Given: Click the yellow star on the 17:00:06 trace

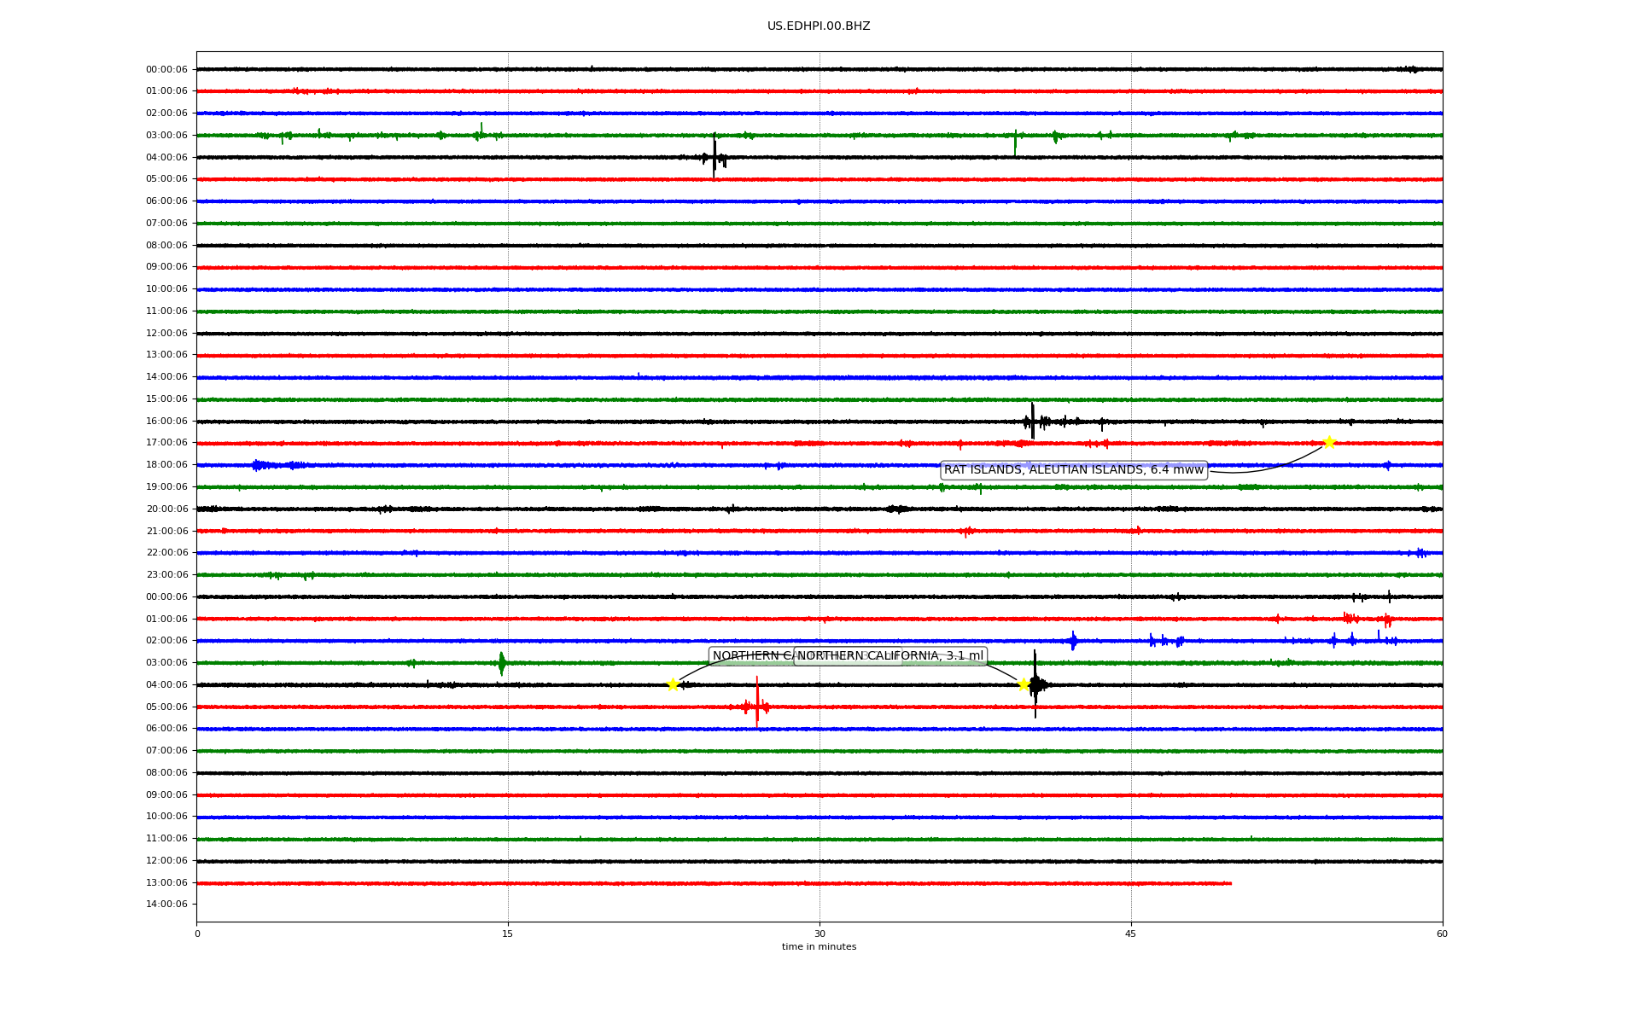Looking at the screenshot, I should point(1328,442).
